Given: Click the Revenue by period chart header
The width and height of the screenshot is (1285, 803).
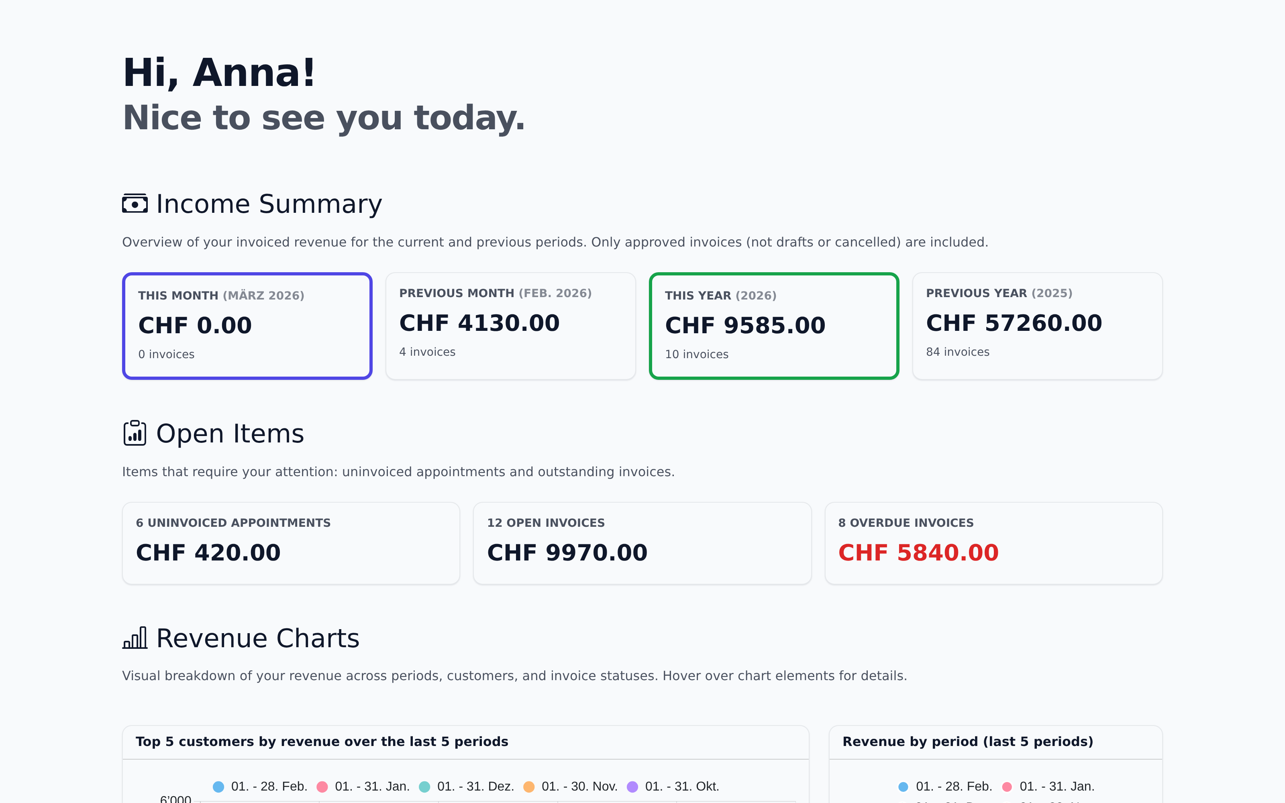Looking at the screenshot, I should pyautogui.click(x=967, y=742).
